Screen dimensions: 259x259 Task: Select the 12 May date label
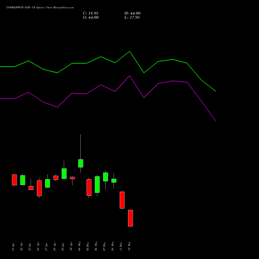[x=129, y=247]
